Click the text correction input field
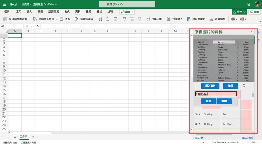This screenshot has width=262, height=144. (216, 94)
